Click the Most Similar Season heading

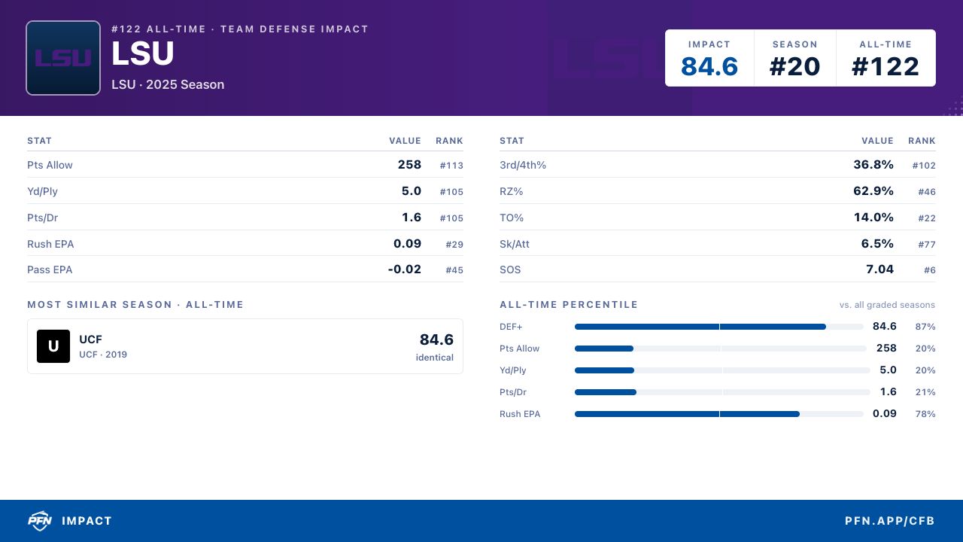tap(135, 305)
